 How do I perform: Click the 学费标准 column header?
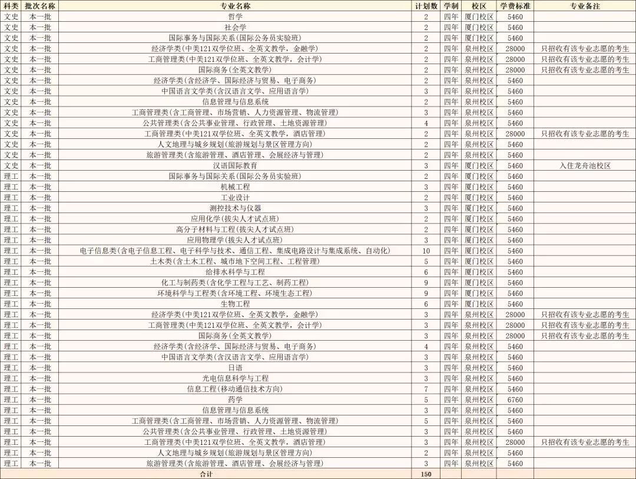(515, 6)
